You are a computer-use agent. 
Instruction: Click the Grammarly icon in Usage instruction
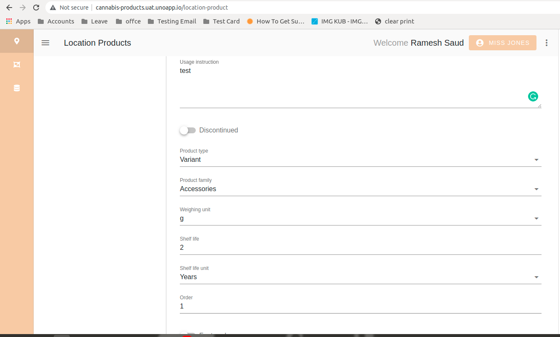coord(533,96)
